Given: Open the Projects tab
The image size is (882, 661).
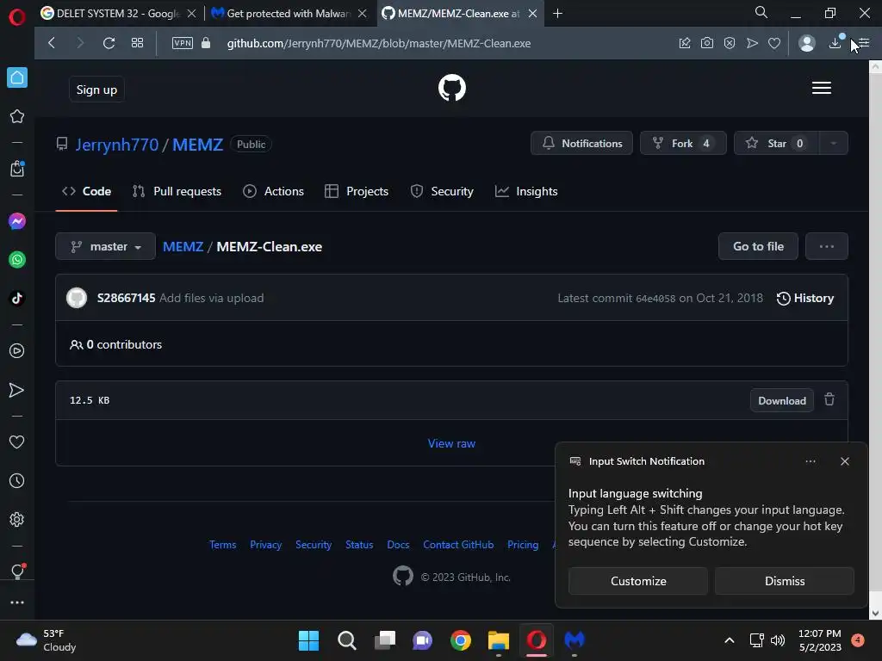Looking at the screenshot, I should 357,191.
